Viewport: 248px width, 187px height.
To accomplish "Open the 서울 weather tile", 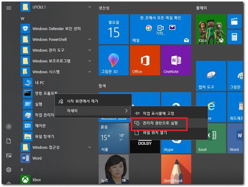I will (x=113, y=138).
